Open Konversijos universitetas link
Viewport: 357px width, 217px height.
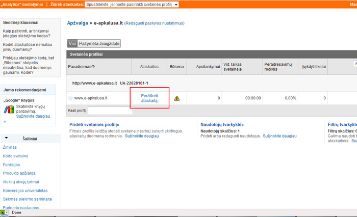(x=25, y=191)
